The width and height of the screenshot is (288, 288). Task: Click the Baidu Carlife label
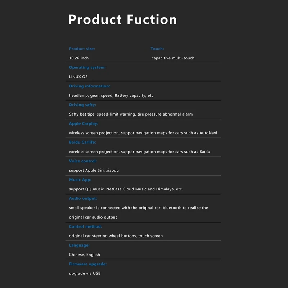point(82,142)
